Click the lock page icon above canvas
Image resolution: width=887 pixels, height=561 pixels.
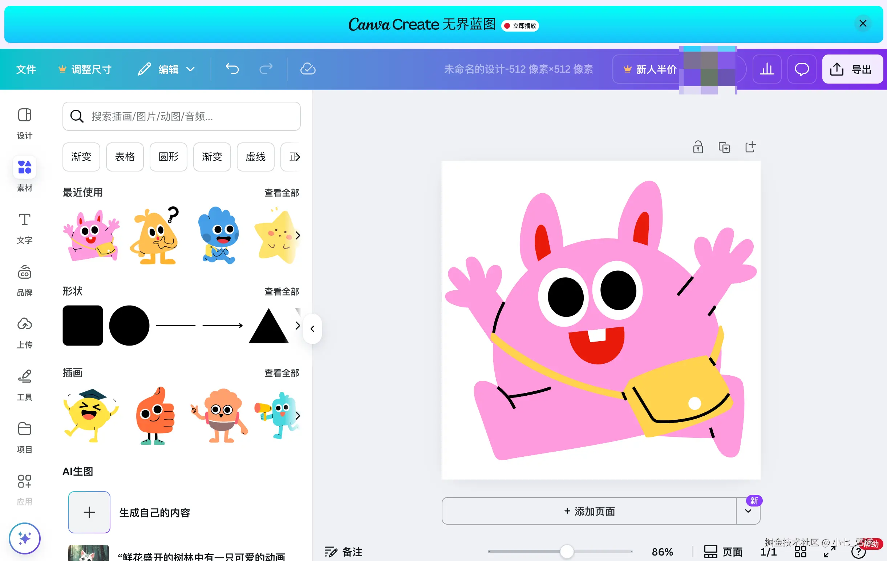[x=698, y=147]
